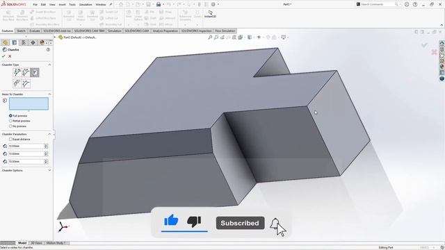The width and height of the screenshot is (445, 250).
Task: Enable the Equal distance checkbox
Action: 10,139
